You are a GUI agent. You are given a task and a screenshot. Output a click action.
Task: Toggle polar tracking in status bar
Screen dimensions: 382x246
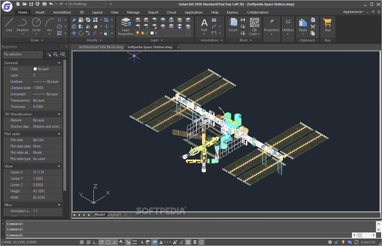tap(102, 242)
